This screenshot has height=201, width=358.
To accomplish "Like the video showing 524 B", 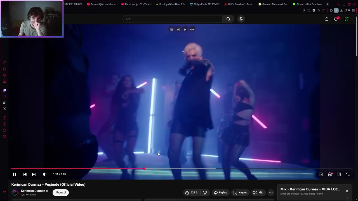I will [x=191, y=192].
